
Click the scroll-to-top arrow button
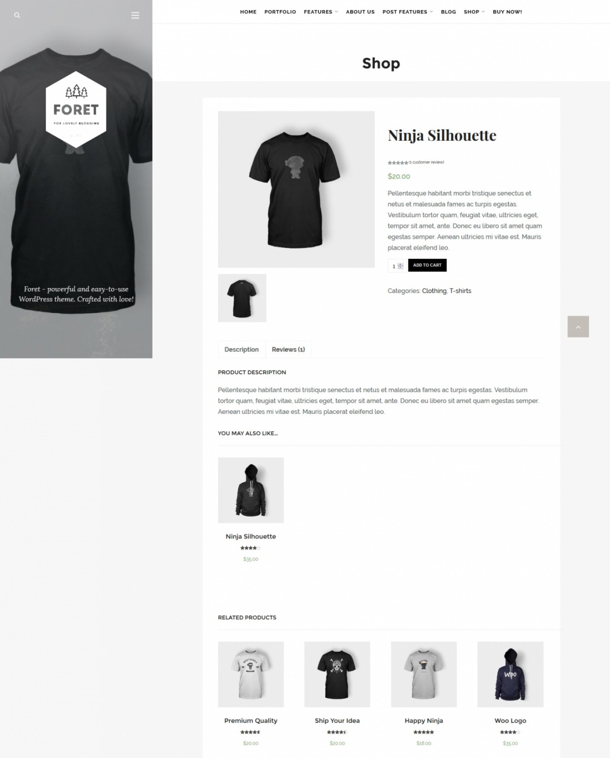[x=578, y=327]
